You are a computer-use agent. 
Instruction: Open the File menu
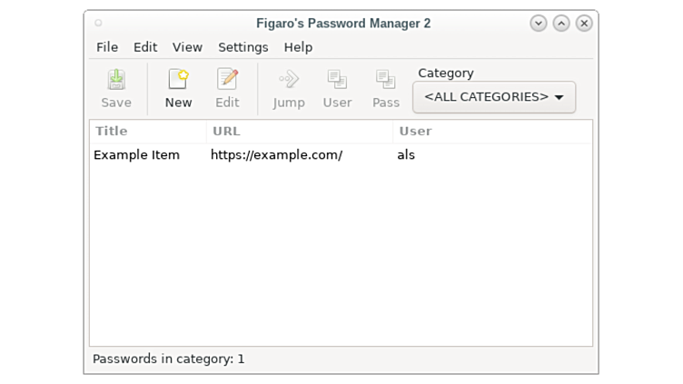[x=107, y=47]
